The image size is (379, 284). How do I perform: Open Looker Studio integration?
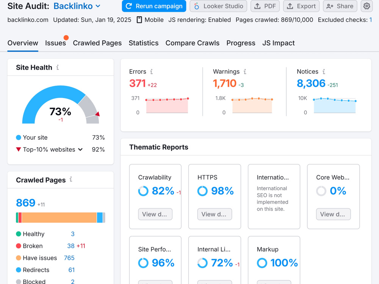[218, 6]
